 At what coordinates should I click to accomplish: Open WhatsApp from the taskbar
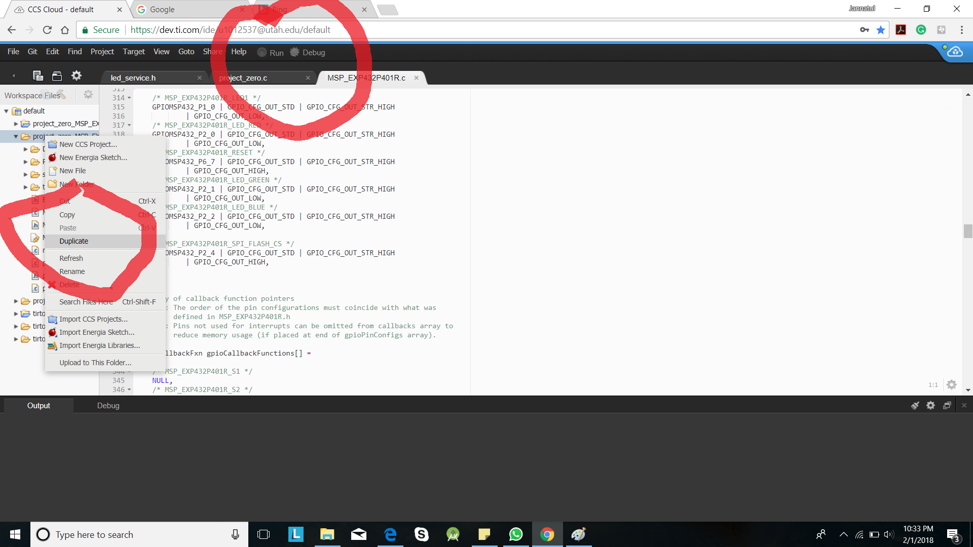pyautogui.click(x=515, y=534)
